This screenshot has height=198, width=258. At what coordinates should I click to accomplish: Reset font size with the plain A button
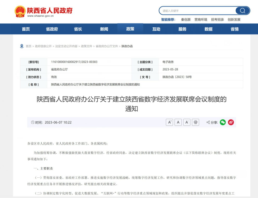click(178, 122)
